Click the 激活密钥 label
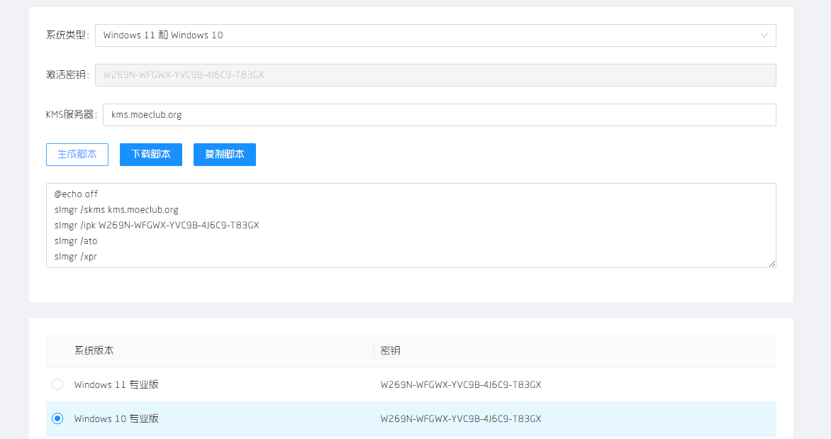The image size is (831, 439). pos(67,74)
